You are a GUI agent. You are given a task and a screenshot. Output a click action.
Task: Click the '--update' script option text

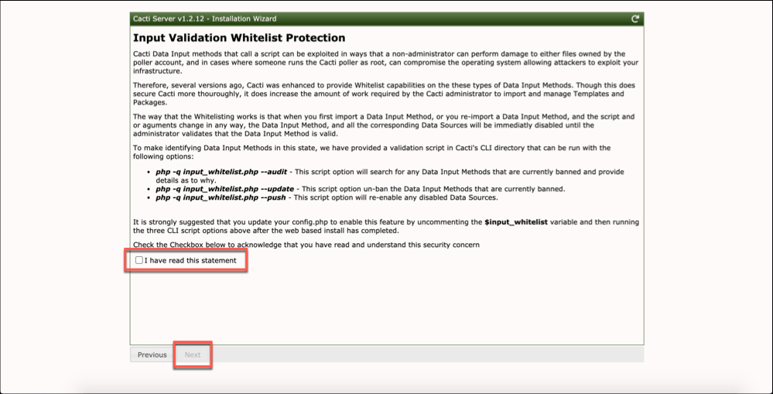click(226, 189)
